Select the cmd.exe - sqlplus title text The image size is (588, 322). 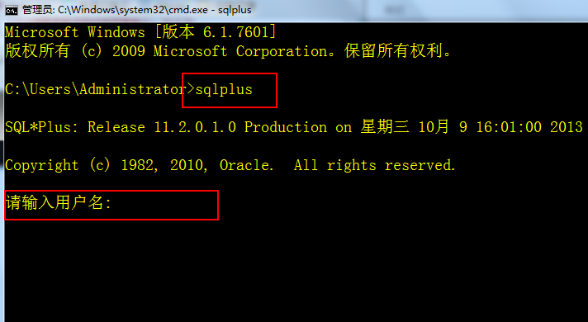[137, 10]
